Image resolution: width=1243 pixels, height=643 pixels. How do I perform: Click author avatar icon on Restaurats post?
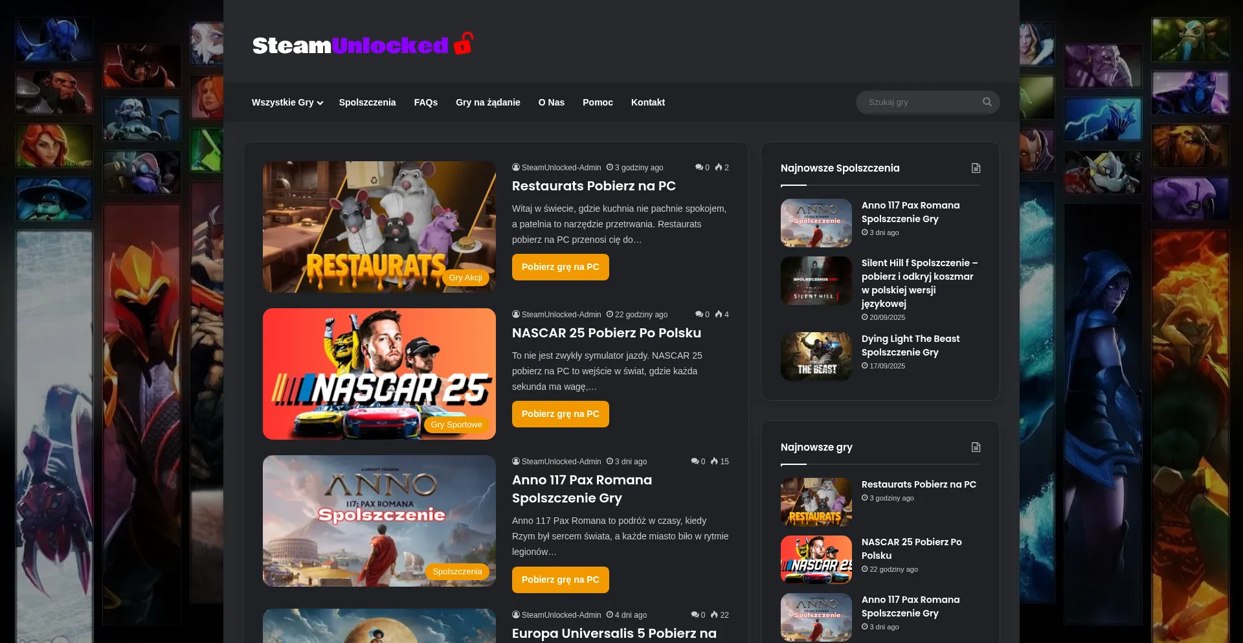coord(516,167)
